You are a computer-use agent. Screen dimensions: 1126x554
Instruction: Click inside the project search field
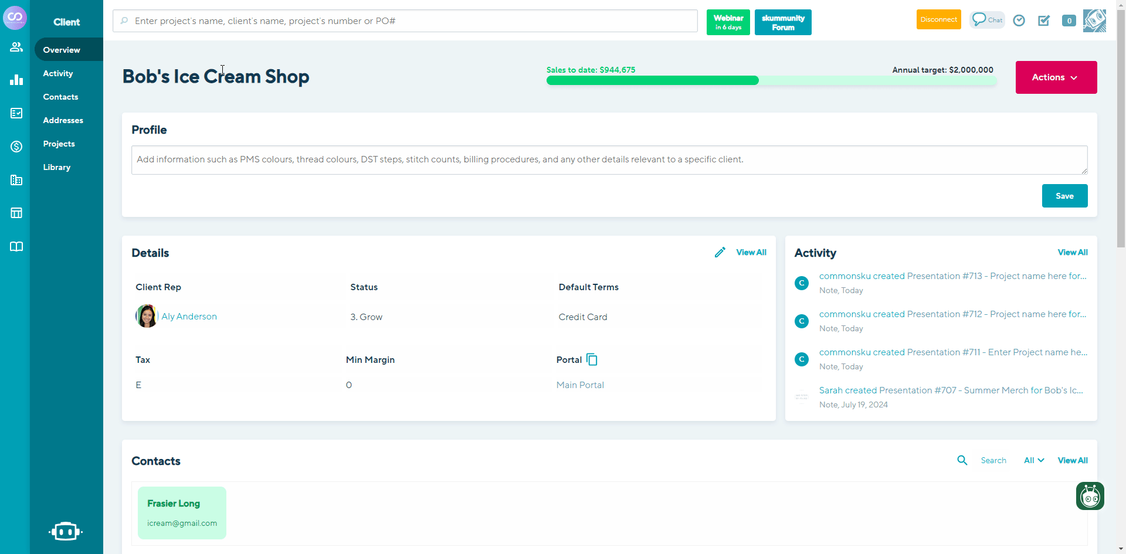pyautogui.click(x=405, y=21)
